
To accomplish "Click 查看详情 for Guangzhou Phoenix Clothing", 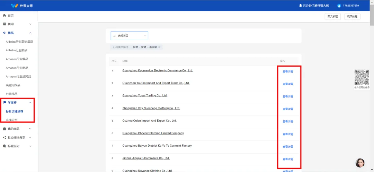I will [288, 134].
